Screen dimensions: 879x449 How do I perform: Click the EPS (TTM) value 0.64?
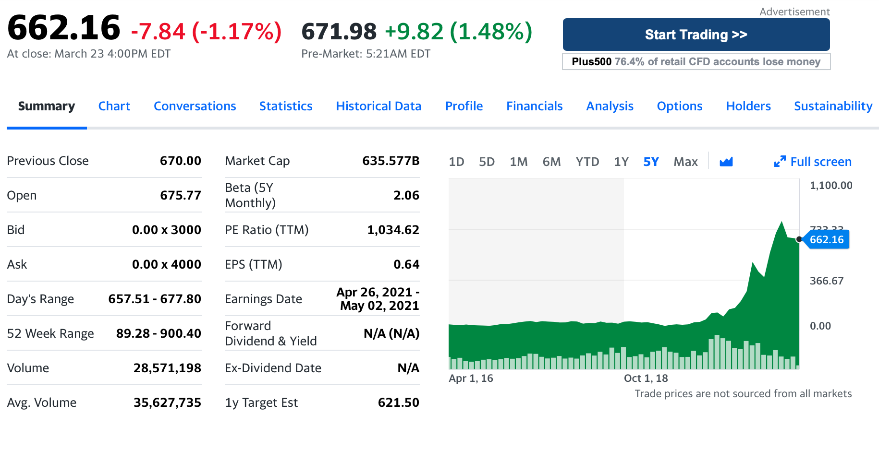(406, 264)
